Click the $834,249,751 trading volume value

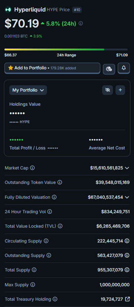tap(115, 212)
